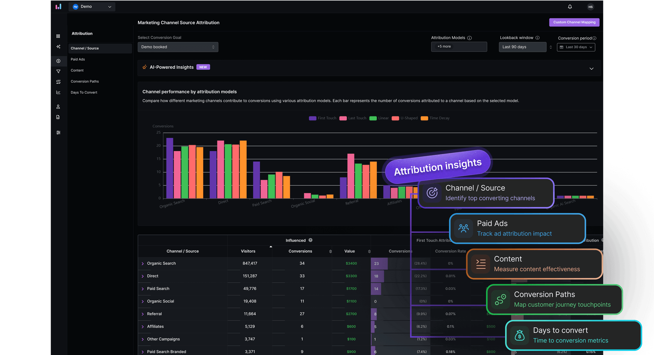Viewport: 654px width, 355px height.
Task: Open the Days To Convert section
Action: pyautogui.click(x=84, y=92)
